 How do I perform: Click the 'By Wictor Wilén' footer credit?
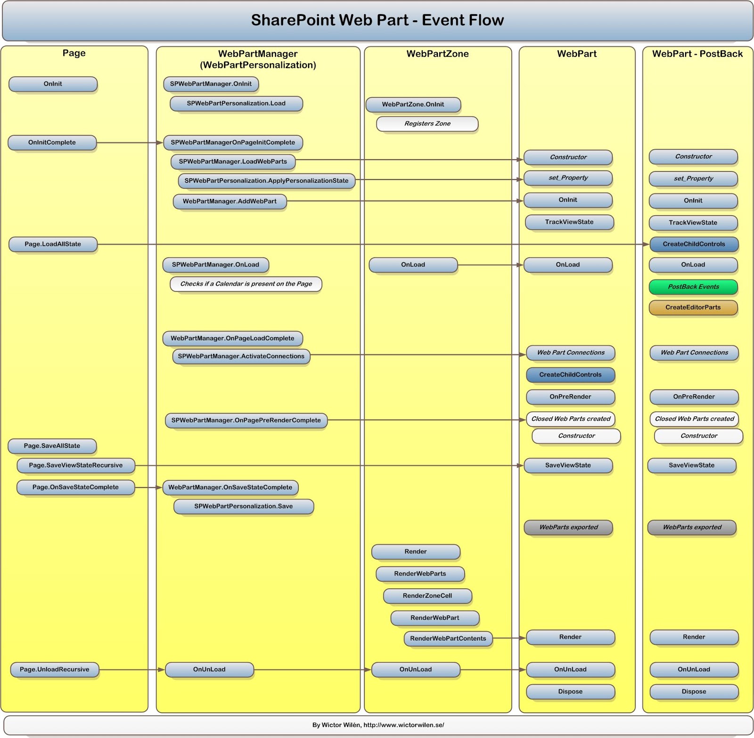tap(378, 725)
